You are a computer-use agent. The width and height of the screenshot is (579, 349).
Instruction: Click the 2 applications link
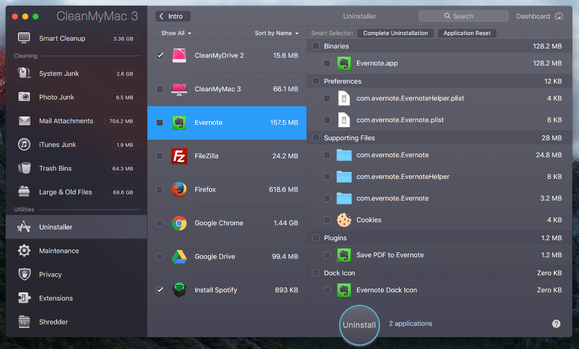(x=411, y=324)
